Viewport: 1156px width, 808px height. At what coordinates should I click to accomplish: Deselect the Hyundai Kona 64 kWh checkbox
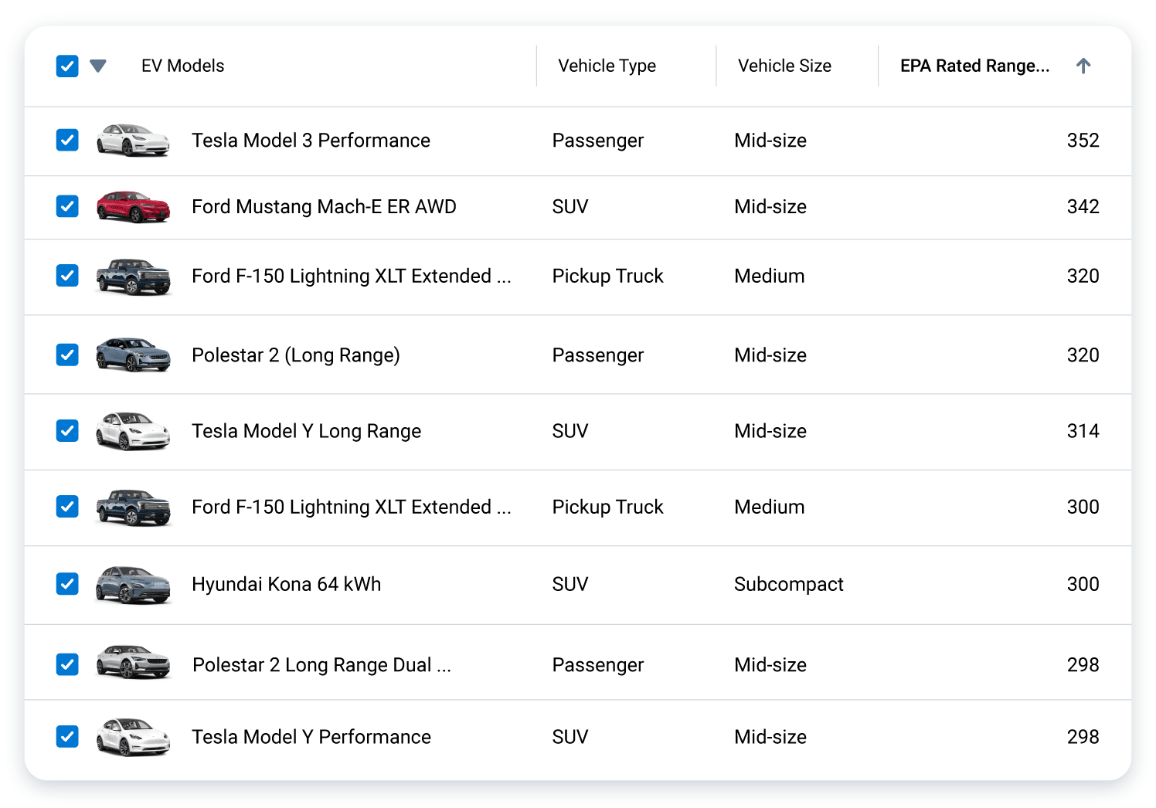(x=67, y=584)
